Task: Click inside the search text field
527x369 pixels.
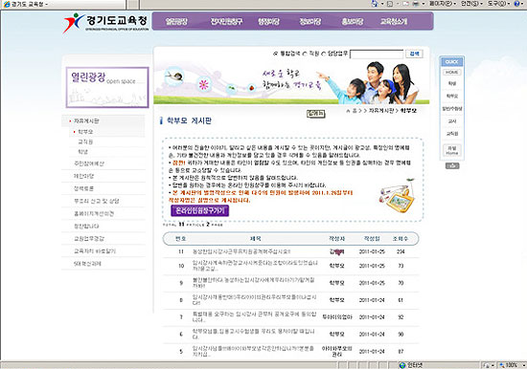Action: [x=377, y=54]
